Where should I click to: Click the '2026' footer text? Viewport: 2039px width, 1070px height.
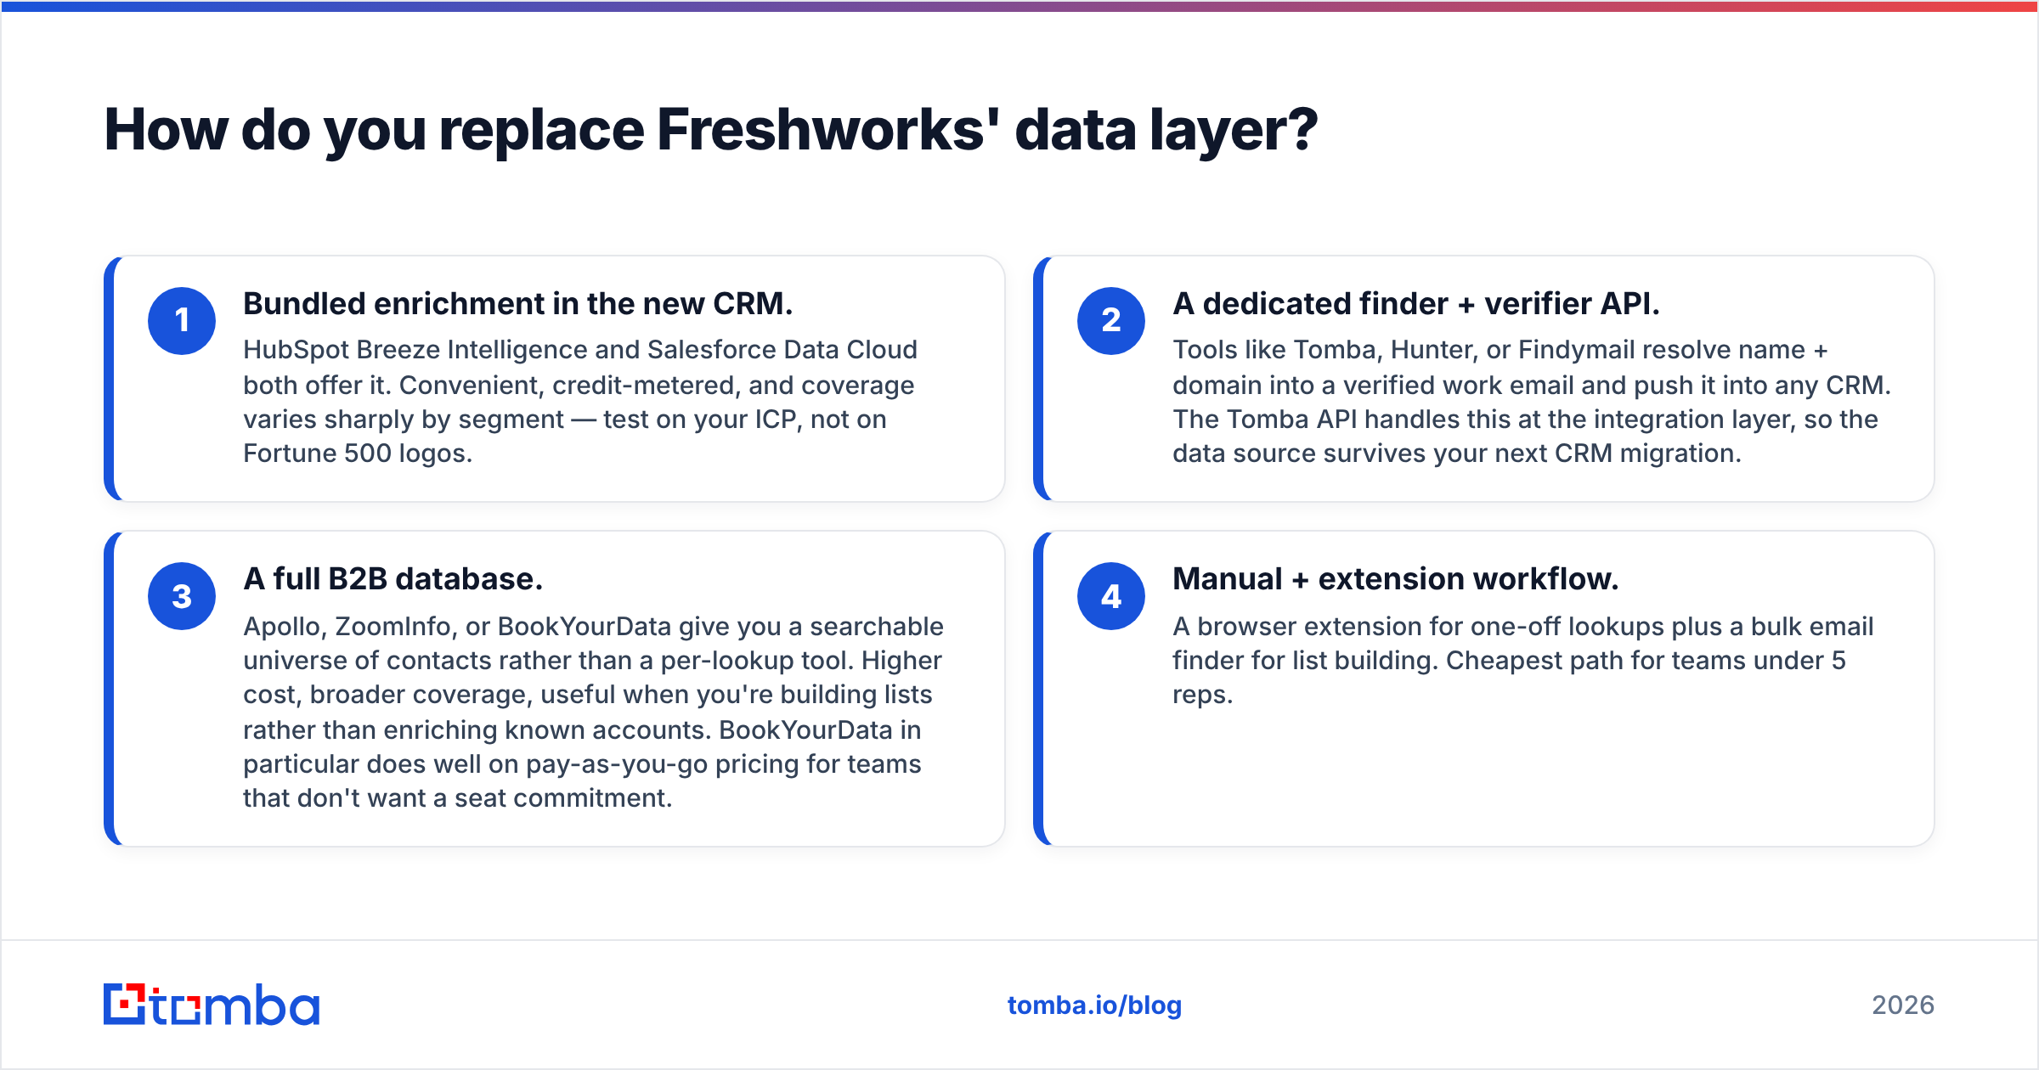pos(1903,1005)
